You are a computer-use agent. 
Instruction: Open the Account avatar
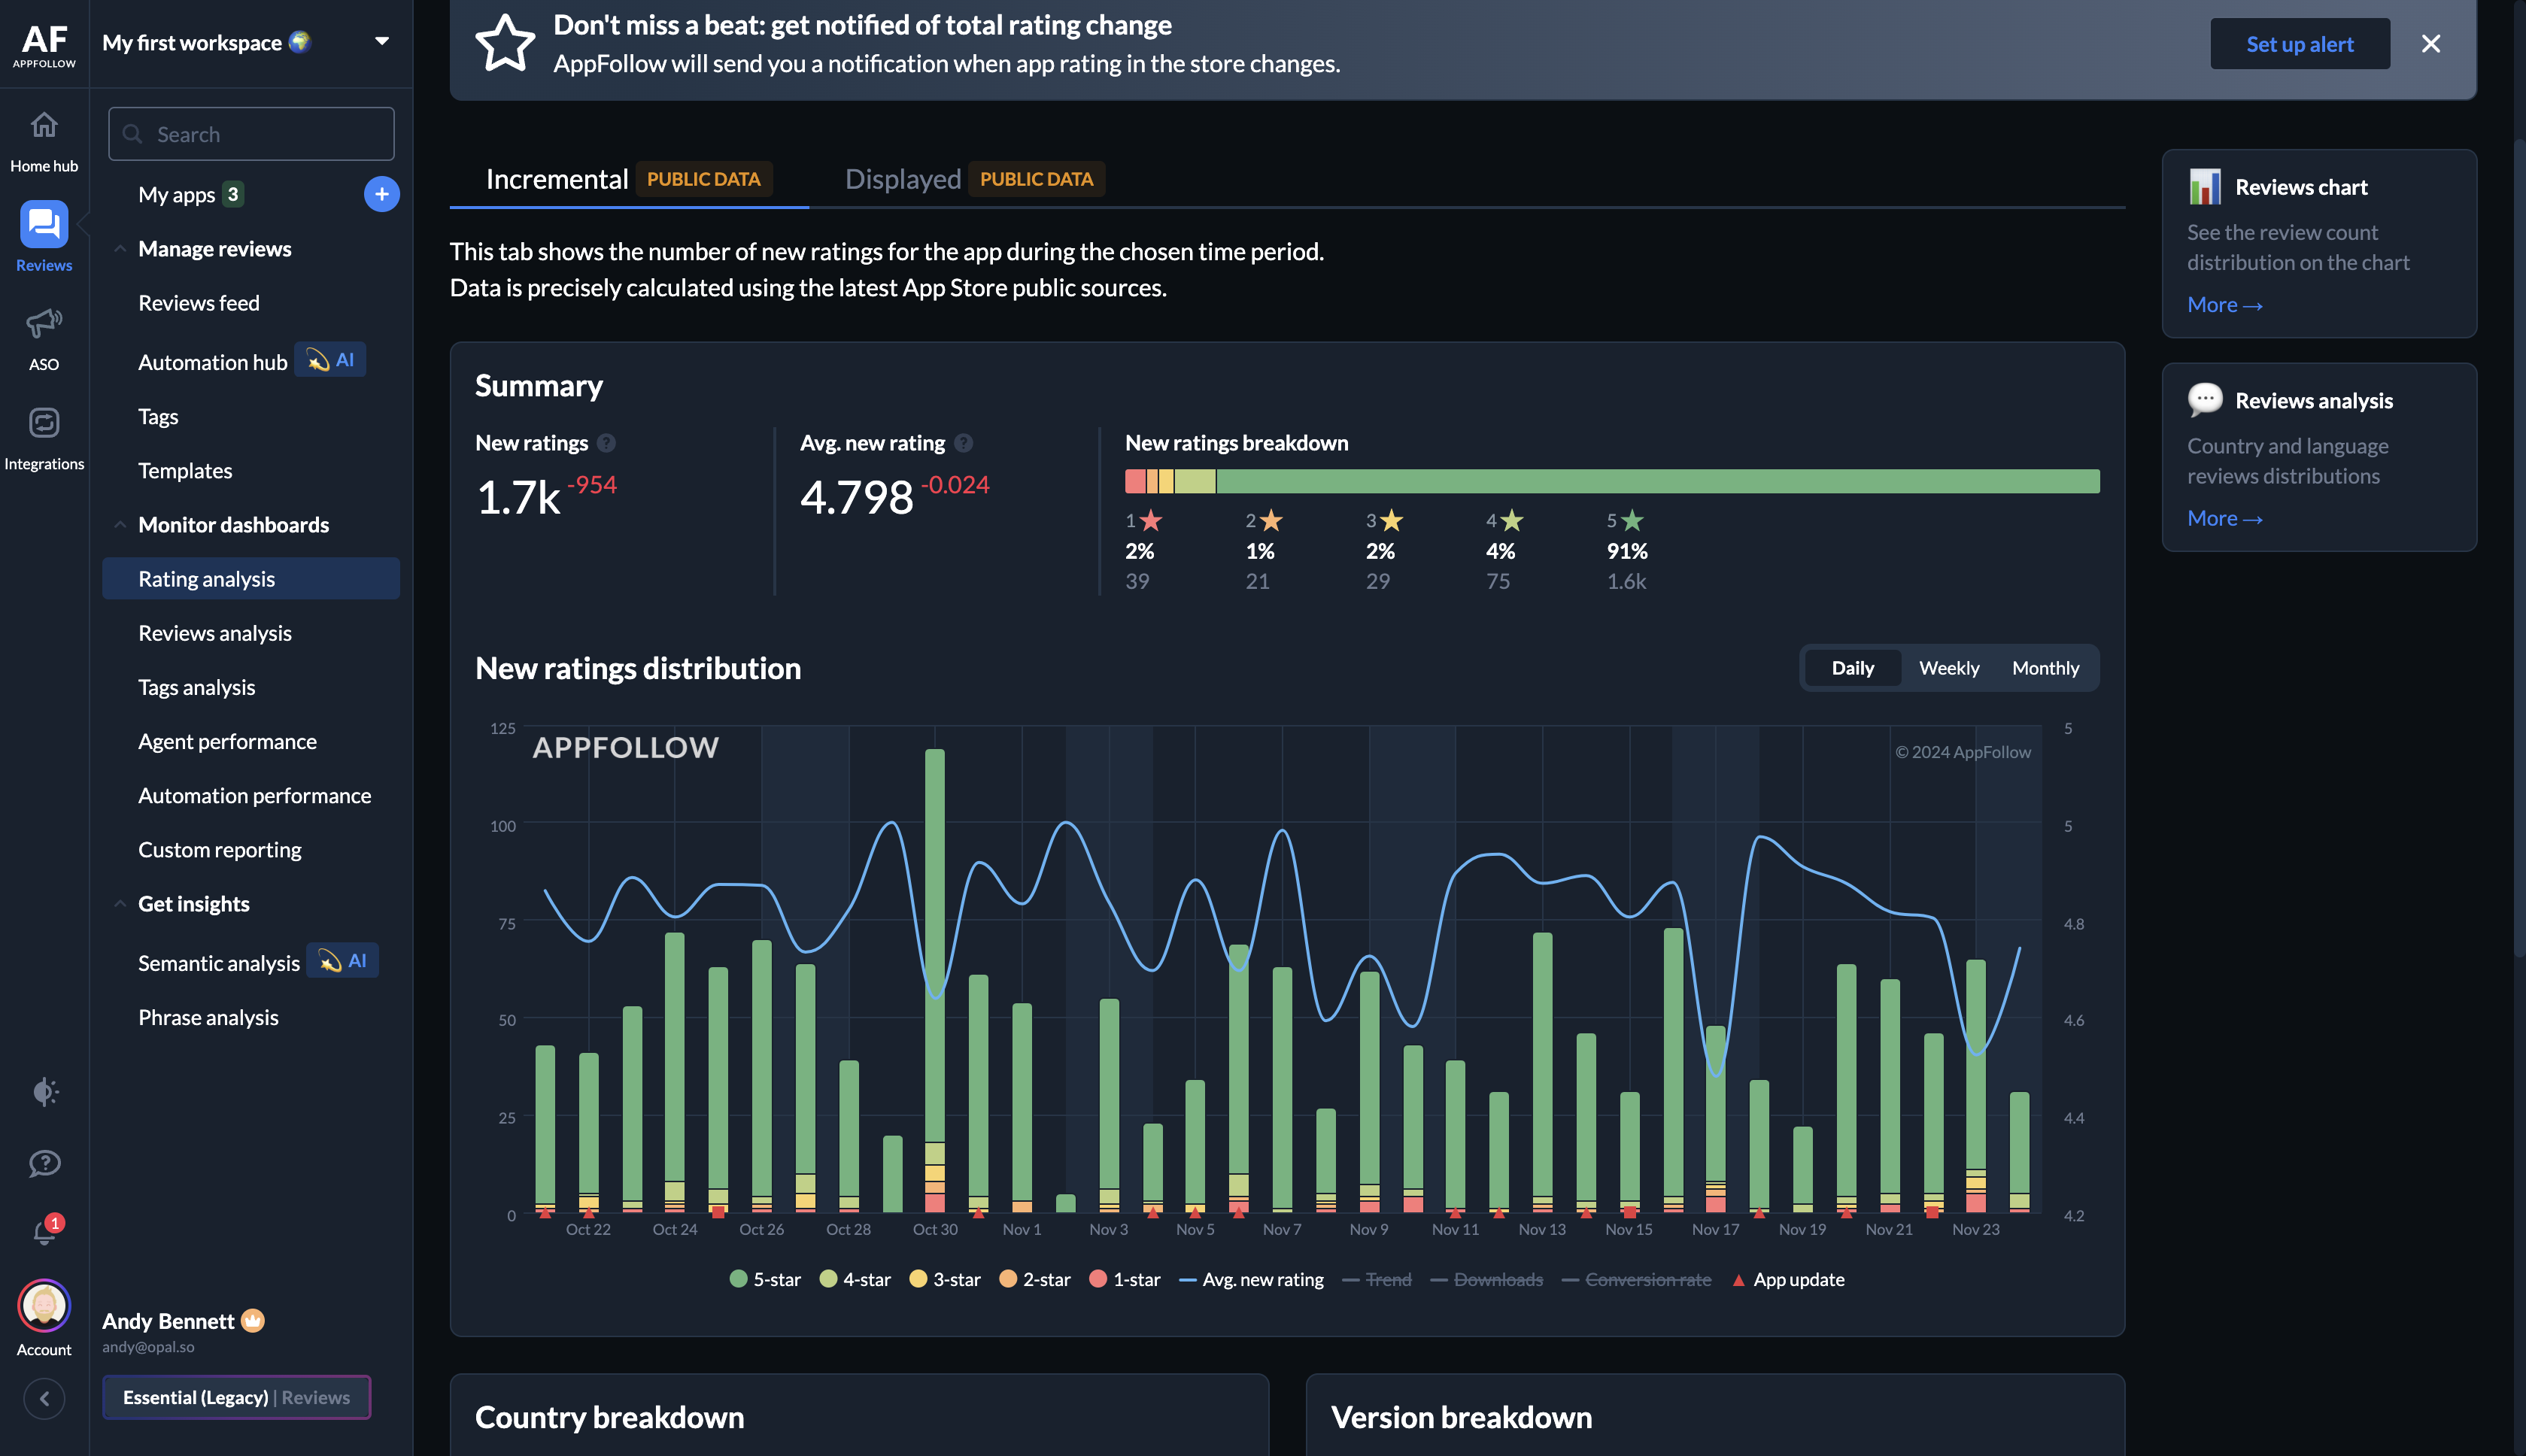[x=44, y=1305]
